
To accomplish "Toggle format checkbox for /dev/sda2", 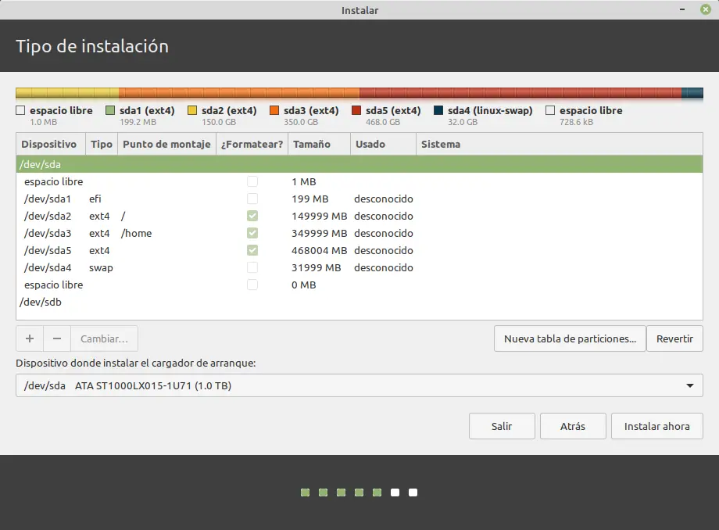I will click(252, 216).
